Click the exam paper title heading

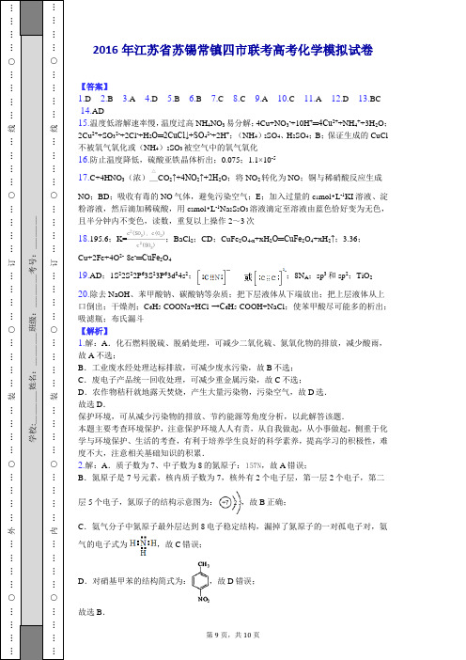(x=233, y=50)
